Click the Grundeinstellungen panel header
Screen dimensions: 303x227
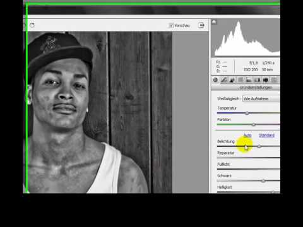click(x=246, y=87)
